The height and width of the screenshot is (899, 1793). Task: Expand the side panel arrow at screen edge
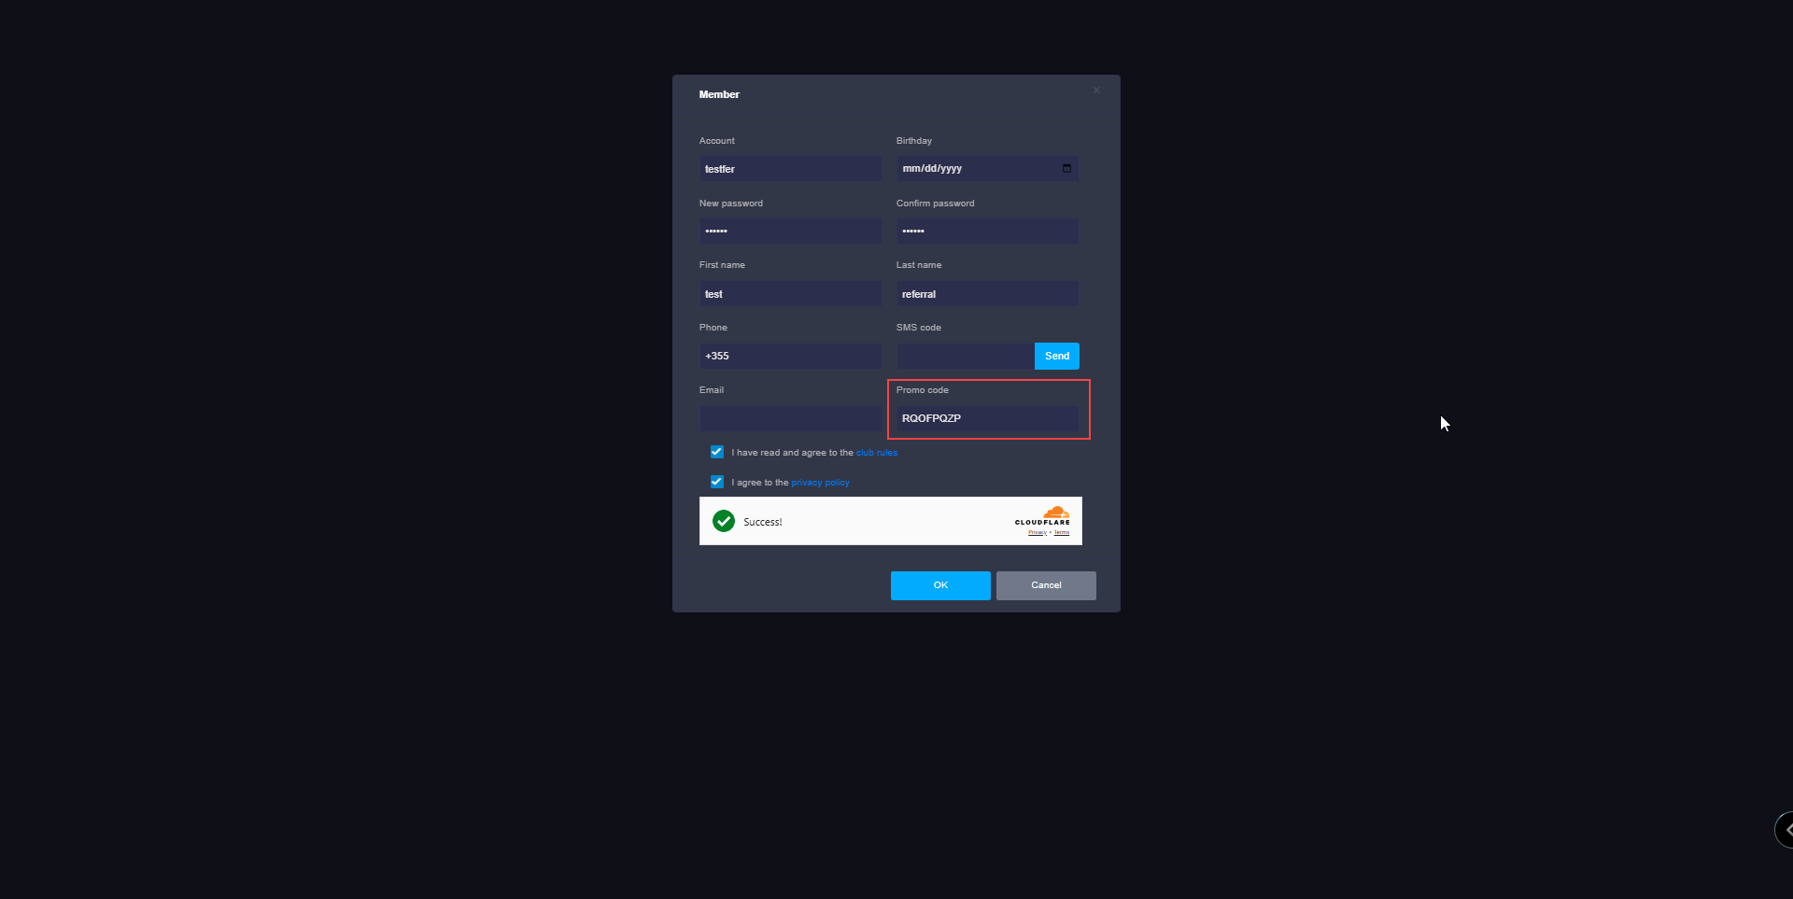[x=1785, y=829]
